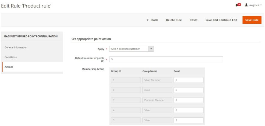Focus the Default number of points field
Screen dimensions: 265x126
166,59
